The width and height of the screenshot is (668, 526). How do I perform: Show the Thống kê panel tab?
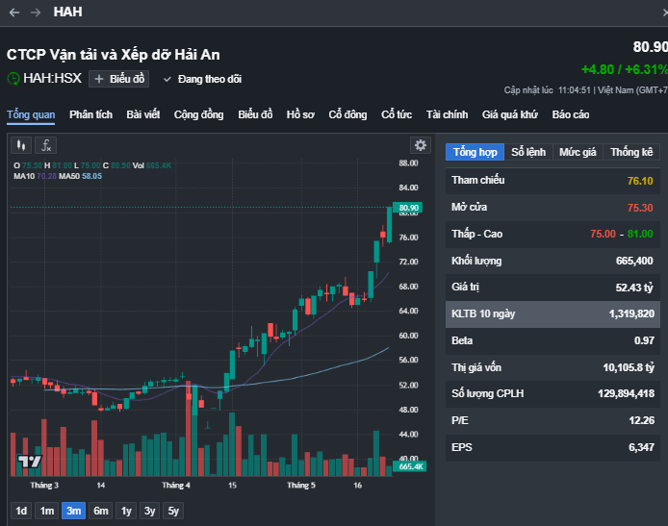click(x=631, y=152)
